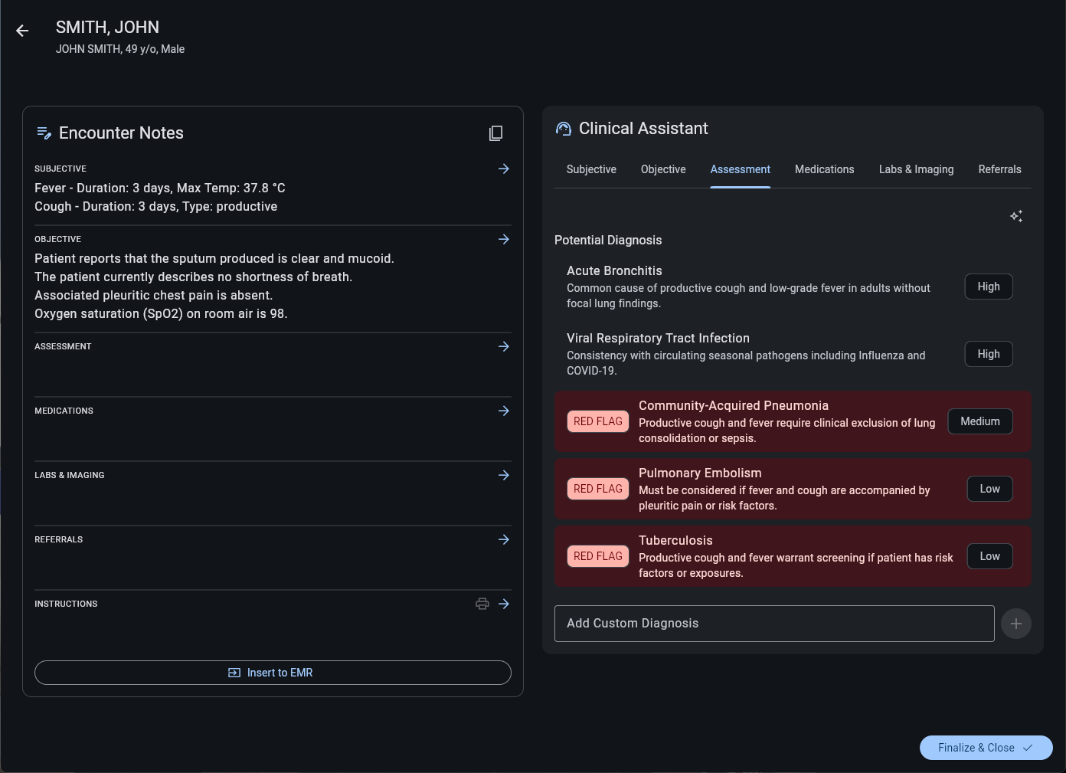Click the Clinical Assistant headset icon
This screenshot has height=773, width=1066.
pyautogui.click(x=564, y=128)
